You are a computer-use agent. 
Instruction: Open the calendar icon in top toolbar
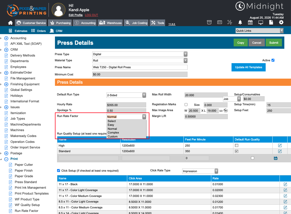(x=250, y=22)
